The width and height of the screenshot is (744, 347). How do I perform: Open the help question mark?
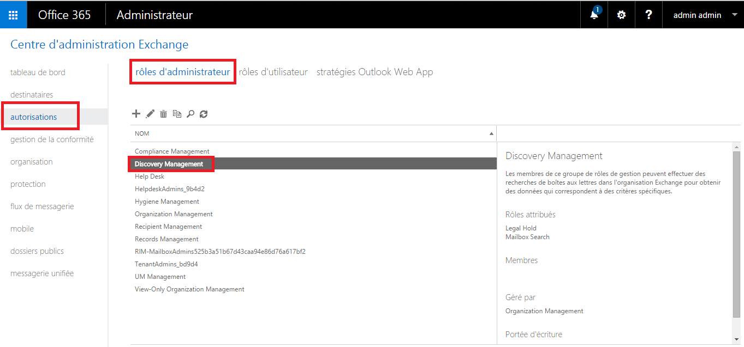point(648,15)
